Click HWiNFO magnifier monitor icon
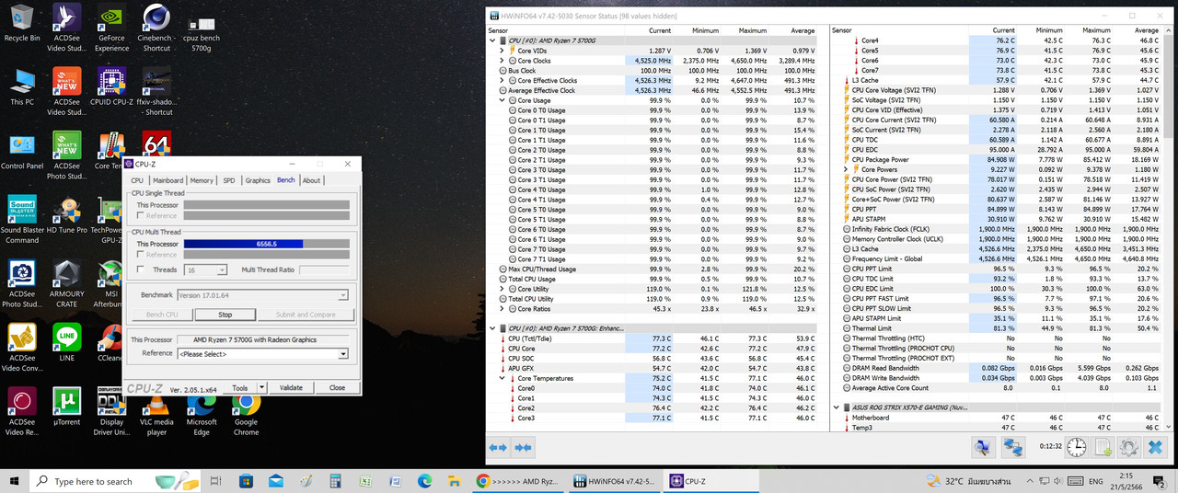The height and width of the screenshot is (493, 1178). (x=984, y=447)
